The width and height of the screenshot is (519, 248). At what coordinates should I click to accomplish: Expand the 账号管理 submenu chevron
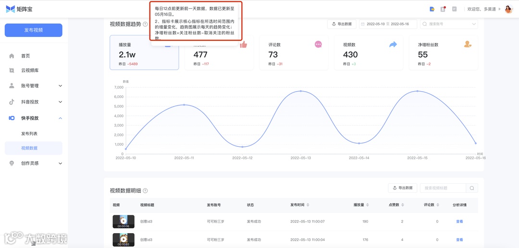click(60, 86)
